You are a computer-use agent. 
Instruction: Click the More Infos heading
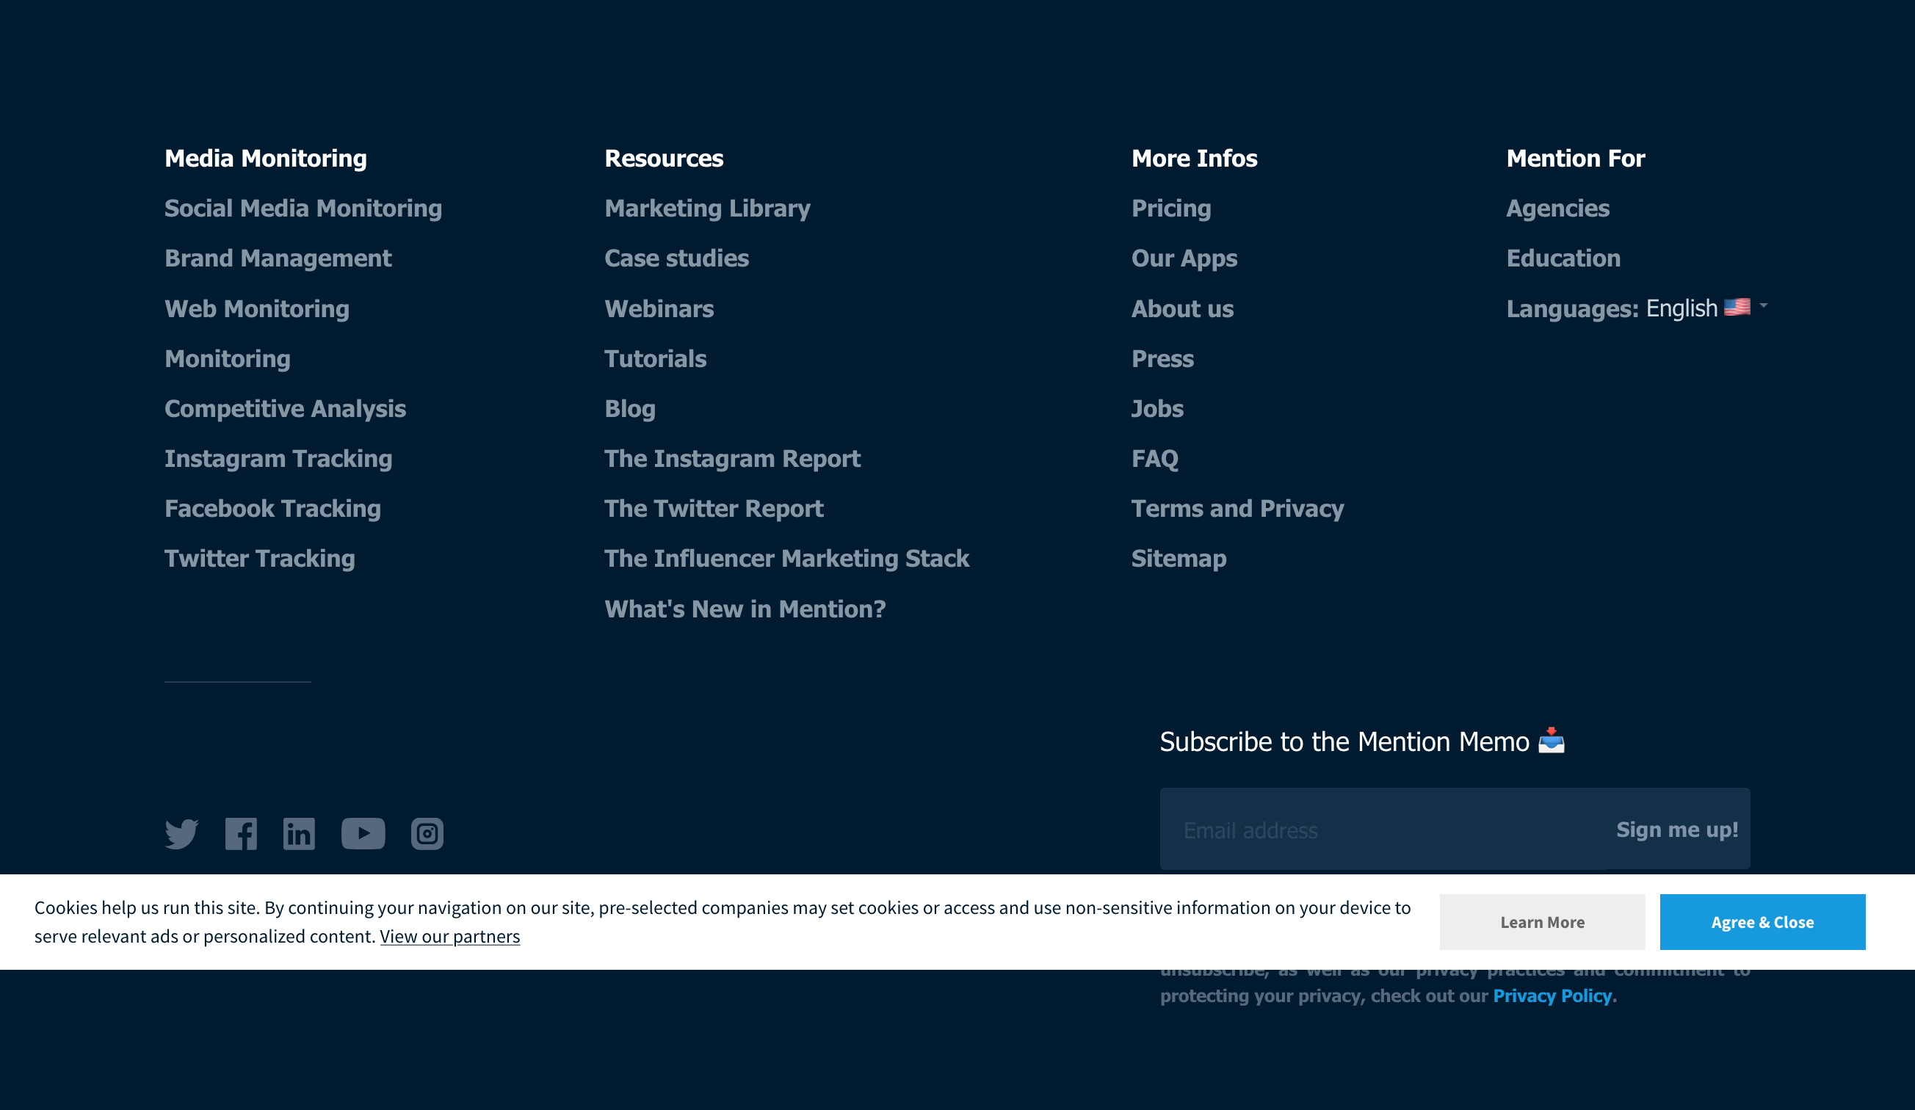[1194, 158]
